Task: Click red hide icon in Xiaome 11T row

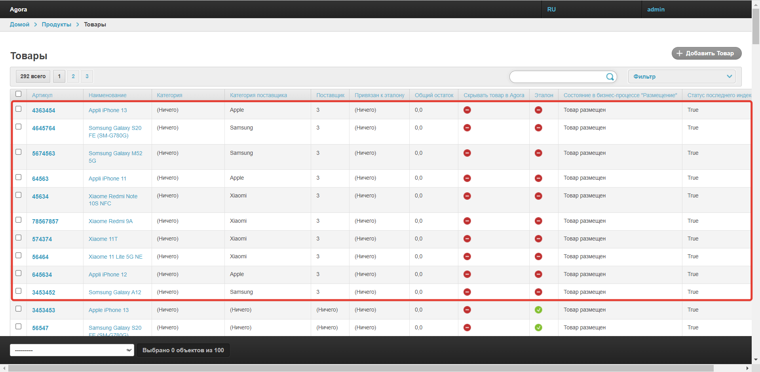Action: point(467,239)
